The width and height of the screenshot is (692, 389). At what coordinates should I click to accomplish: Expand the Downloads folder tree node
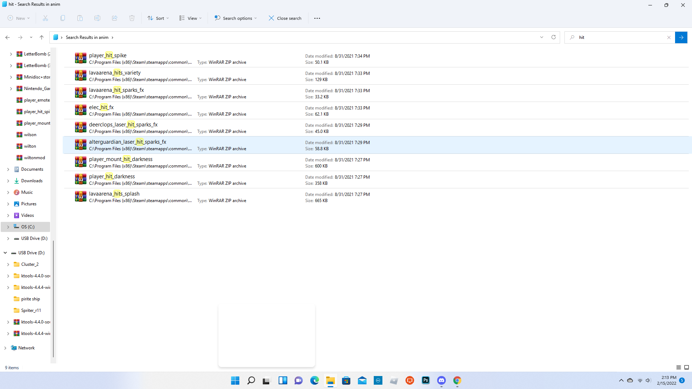pyautogui.click(x=8, y=181)
